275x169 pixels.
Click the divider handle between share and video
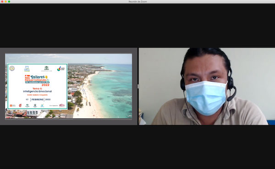tap(138, 86)
